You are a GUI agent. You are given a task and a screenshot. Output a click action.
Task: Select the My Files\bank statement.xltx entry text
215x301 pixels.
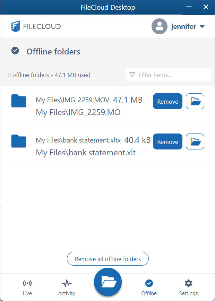(x=78, y=140)
